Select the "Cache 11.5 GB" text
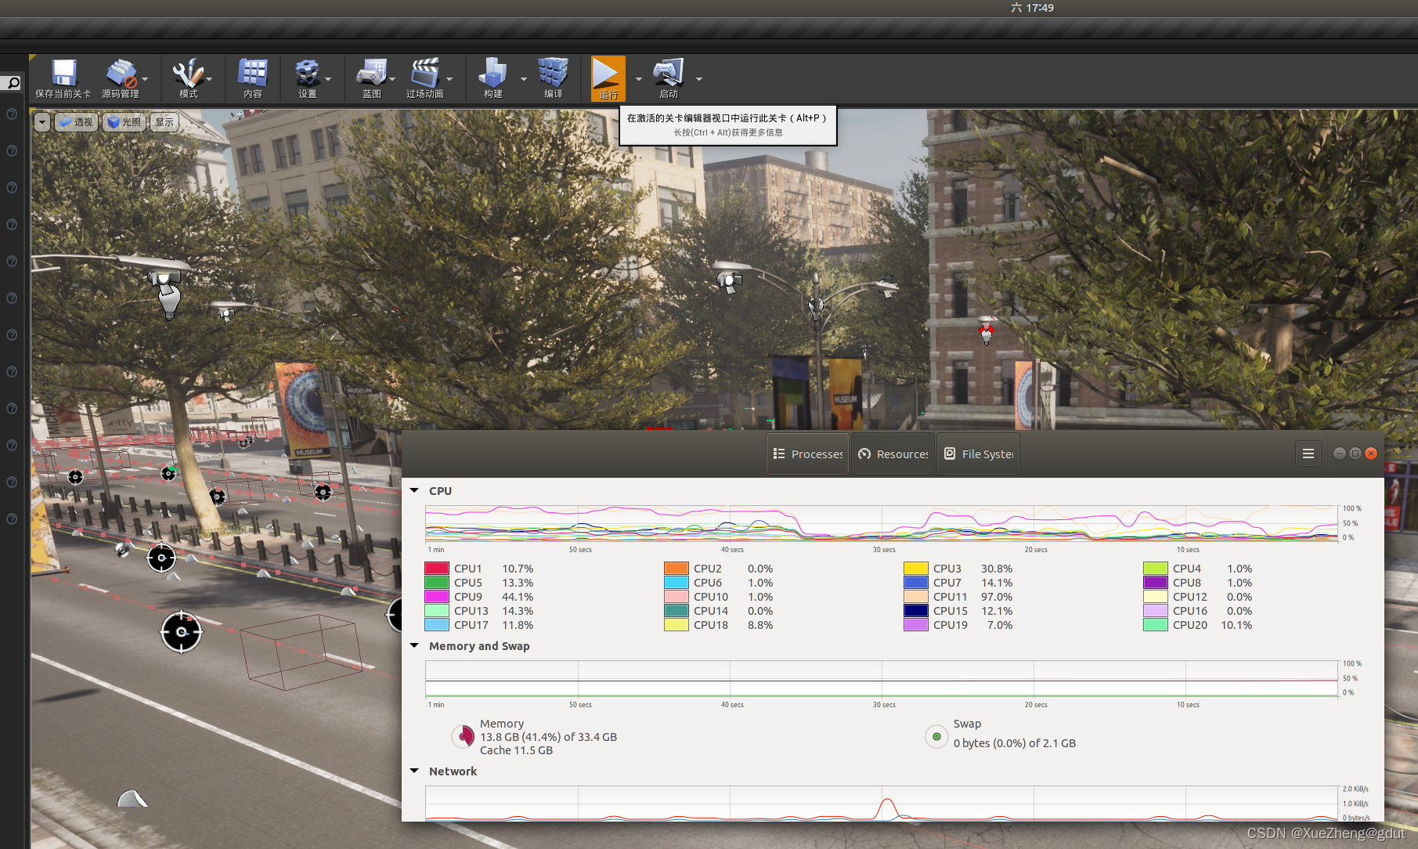Screen dimensions: 1418x849 [x=516, y=750]
